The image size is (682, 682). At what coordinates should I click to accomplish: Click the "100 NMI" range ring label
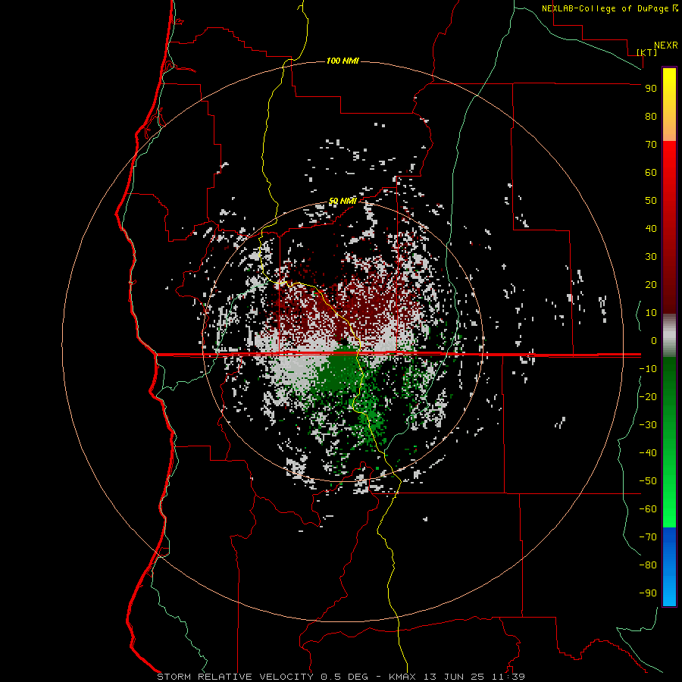343,61
